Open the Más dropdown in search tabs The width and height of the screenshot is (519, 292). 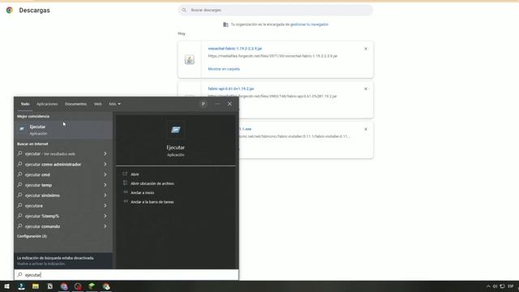point(114,104)
